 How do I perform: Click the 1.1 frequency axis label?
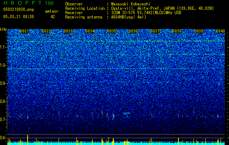tap(3, 47)
